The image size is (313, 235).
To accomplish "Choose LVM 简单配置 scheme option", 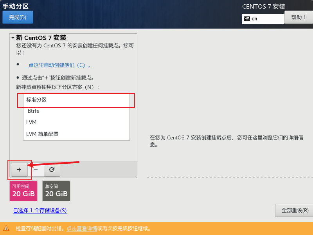I will [76, 134].
